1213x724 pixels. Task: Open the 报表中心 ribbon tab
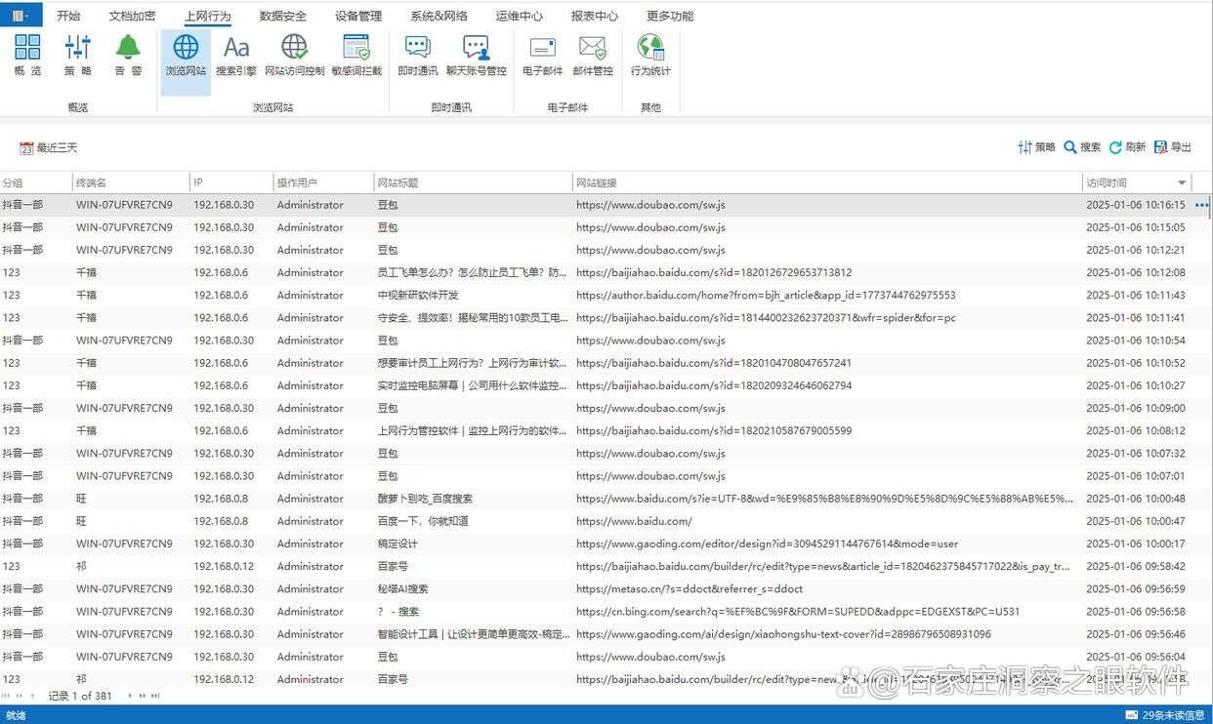pyautogui.click(x=595, y=15)
